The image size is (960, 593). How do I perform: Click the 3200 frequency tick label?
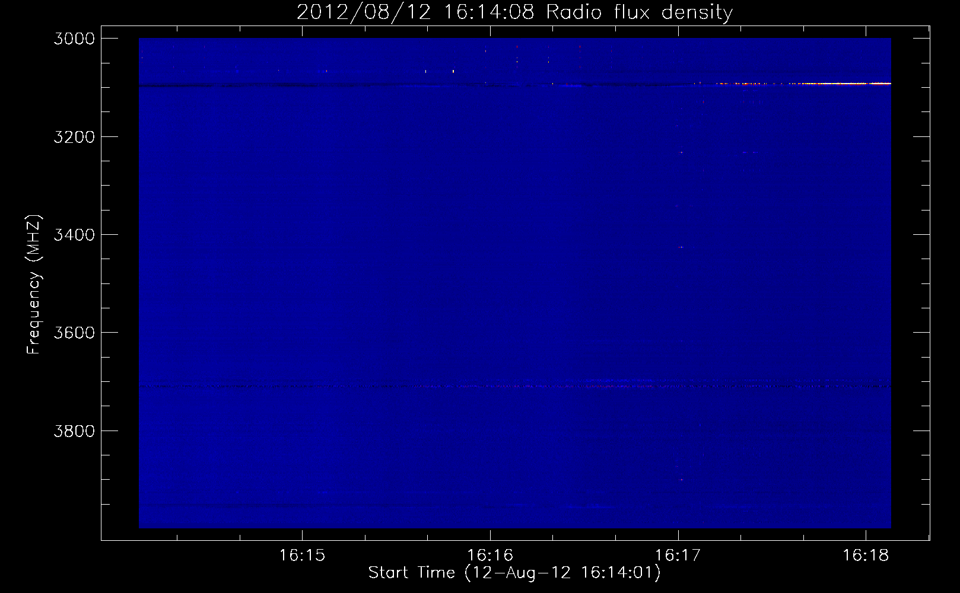(x=74, y=137)
